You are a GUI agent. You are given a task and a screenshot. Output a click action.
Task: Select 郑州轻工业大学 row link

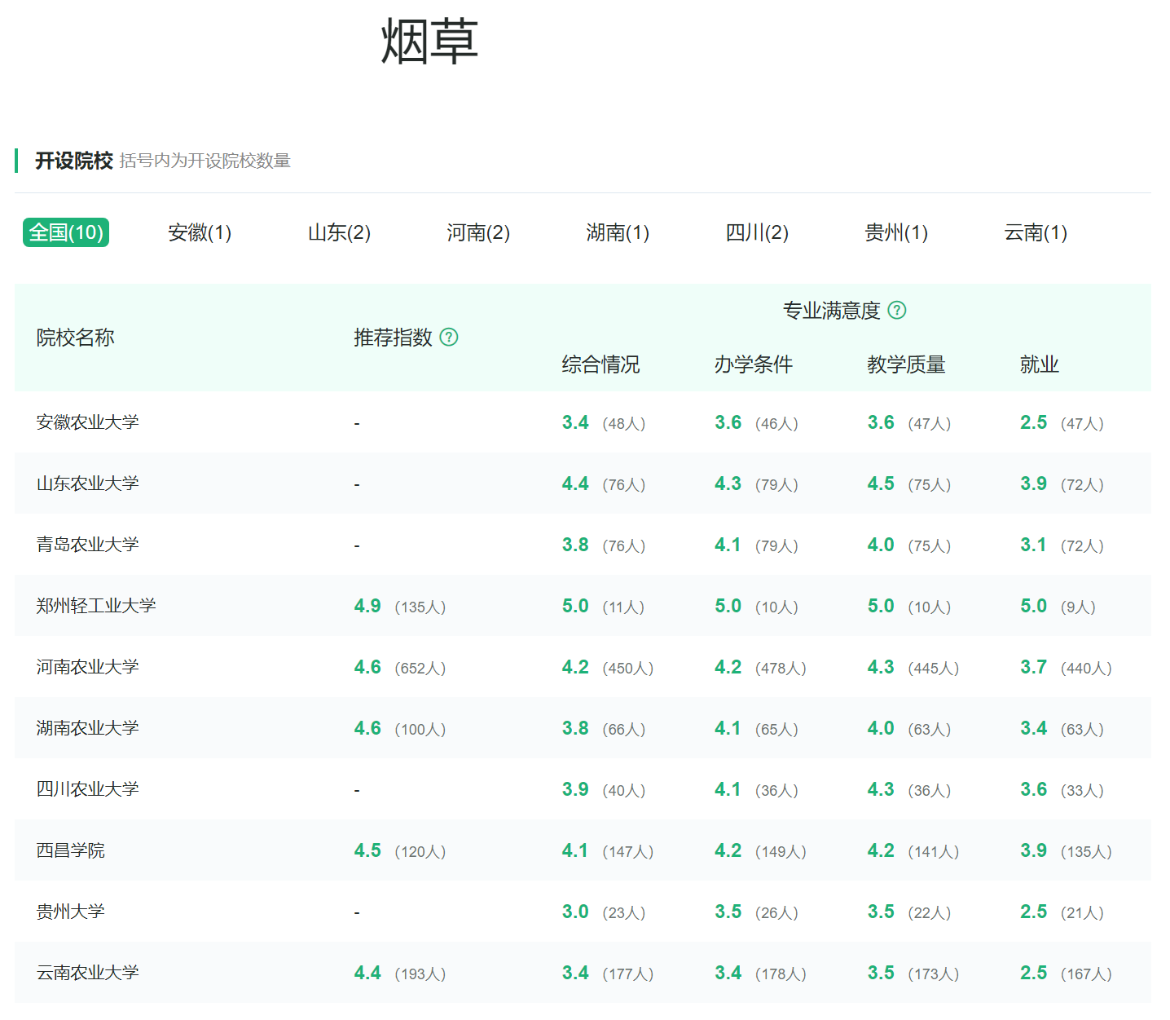(96, 606)
